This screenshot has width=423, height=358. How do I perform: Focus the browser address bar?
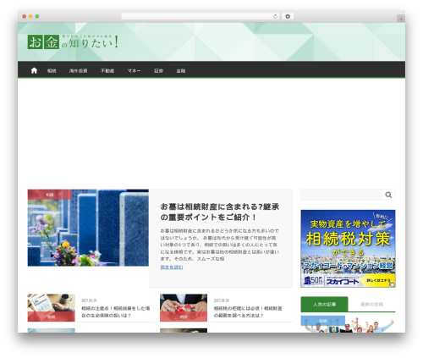click(201, 16)
